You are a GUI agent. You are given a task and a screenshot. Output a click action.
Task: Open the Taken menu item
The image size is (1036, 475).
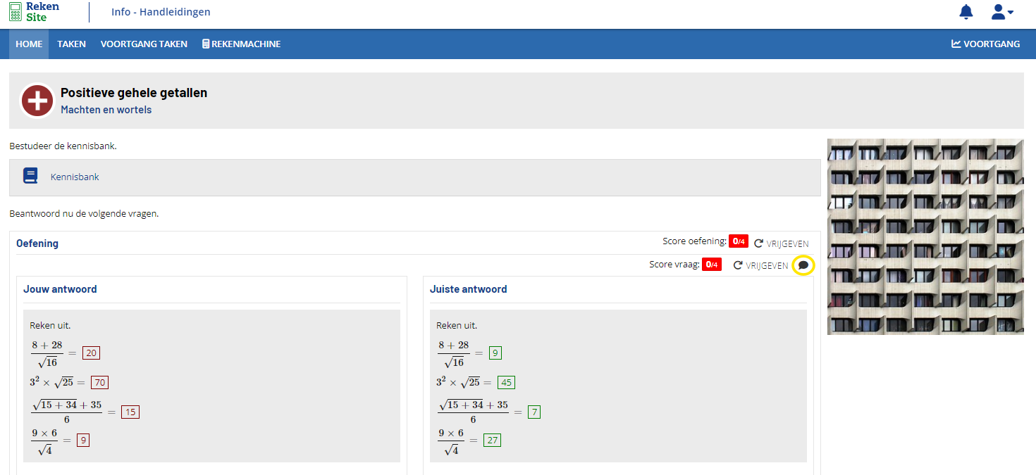tap(71, 44)
